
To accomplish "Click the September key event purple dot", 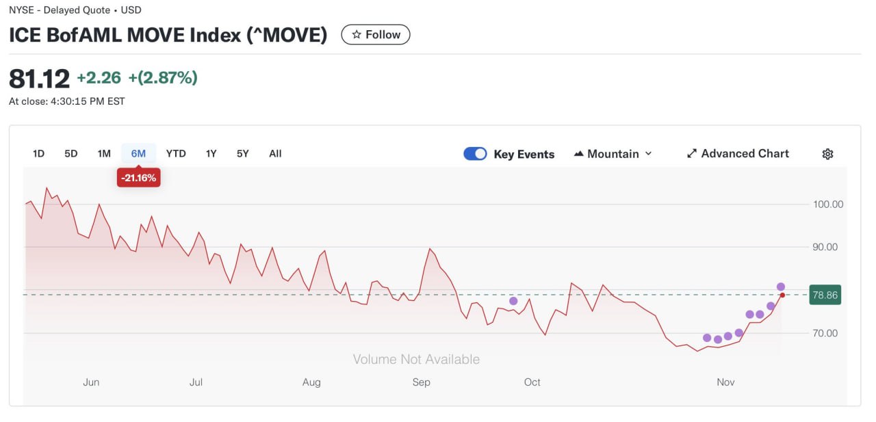I will click(513, 301).
